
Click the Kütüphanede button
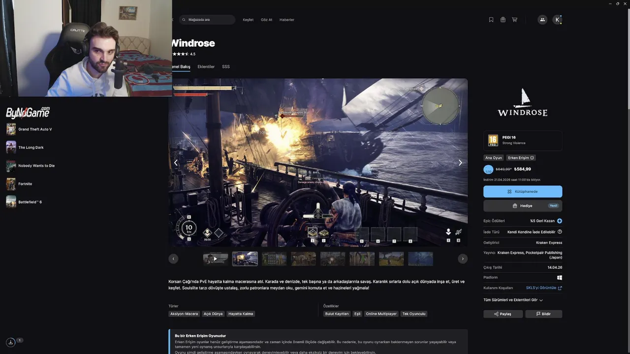pyautogui.click(x=523, y=192)
